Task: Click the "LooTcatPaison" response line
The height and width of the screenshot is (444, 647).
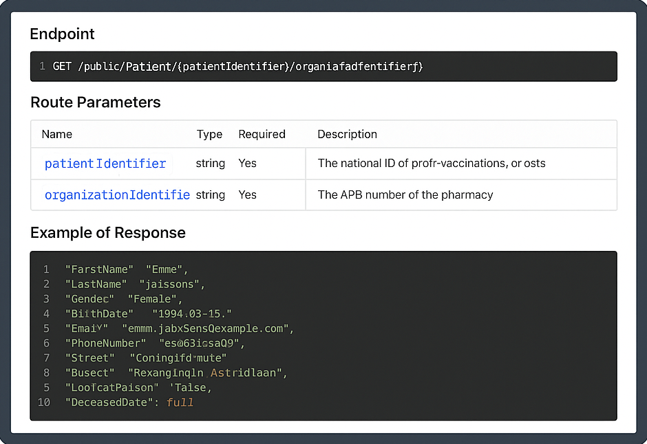Action: (x=138, y=388)
